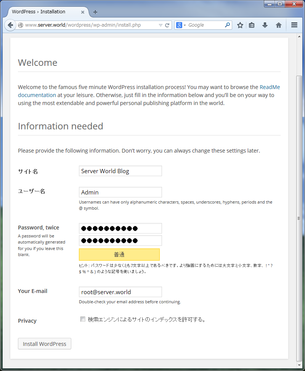
Task: Click the vertical scrollbar thumb
Action: (x=299, y=218)
